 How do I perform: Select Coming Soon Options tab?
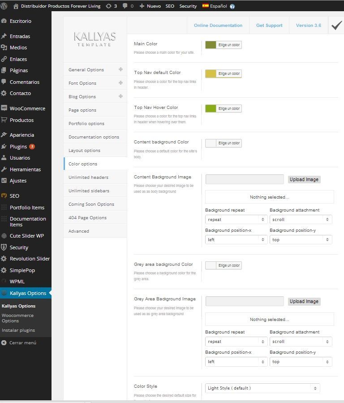(x=95, y=204)
